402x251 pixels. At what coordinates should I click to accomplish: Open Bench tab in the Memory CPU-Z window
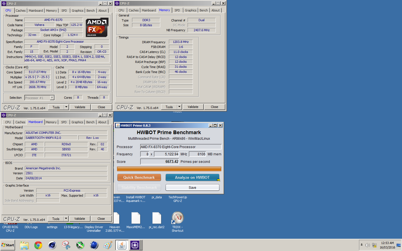click(204, 10)
